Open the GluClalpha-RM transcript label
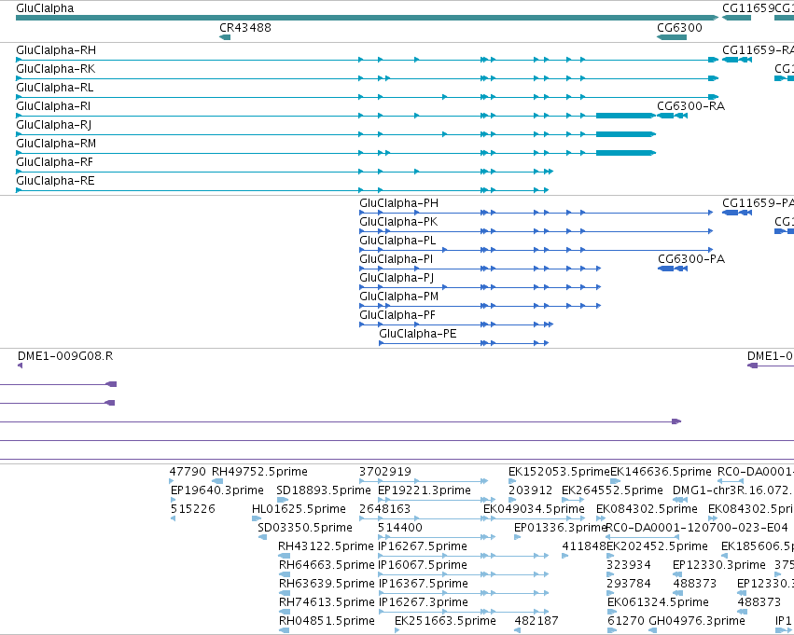Image resolution: width=794 pixels, height=635 pixels. 56,144
